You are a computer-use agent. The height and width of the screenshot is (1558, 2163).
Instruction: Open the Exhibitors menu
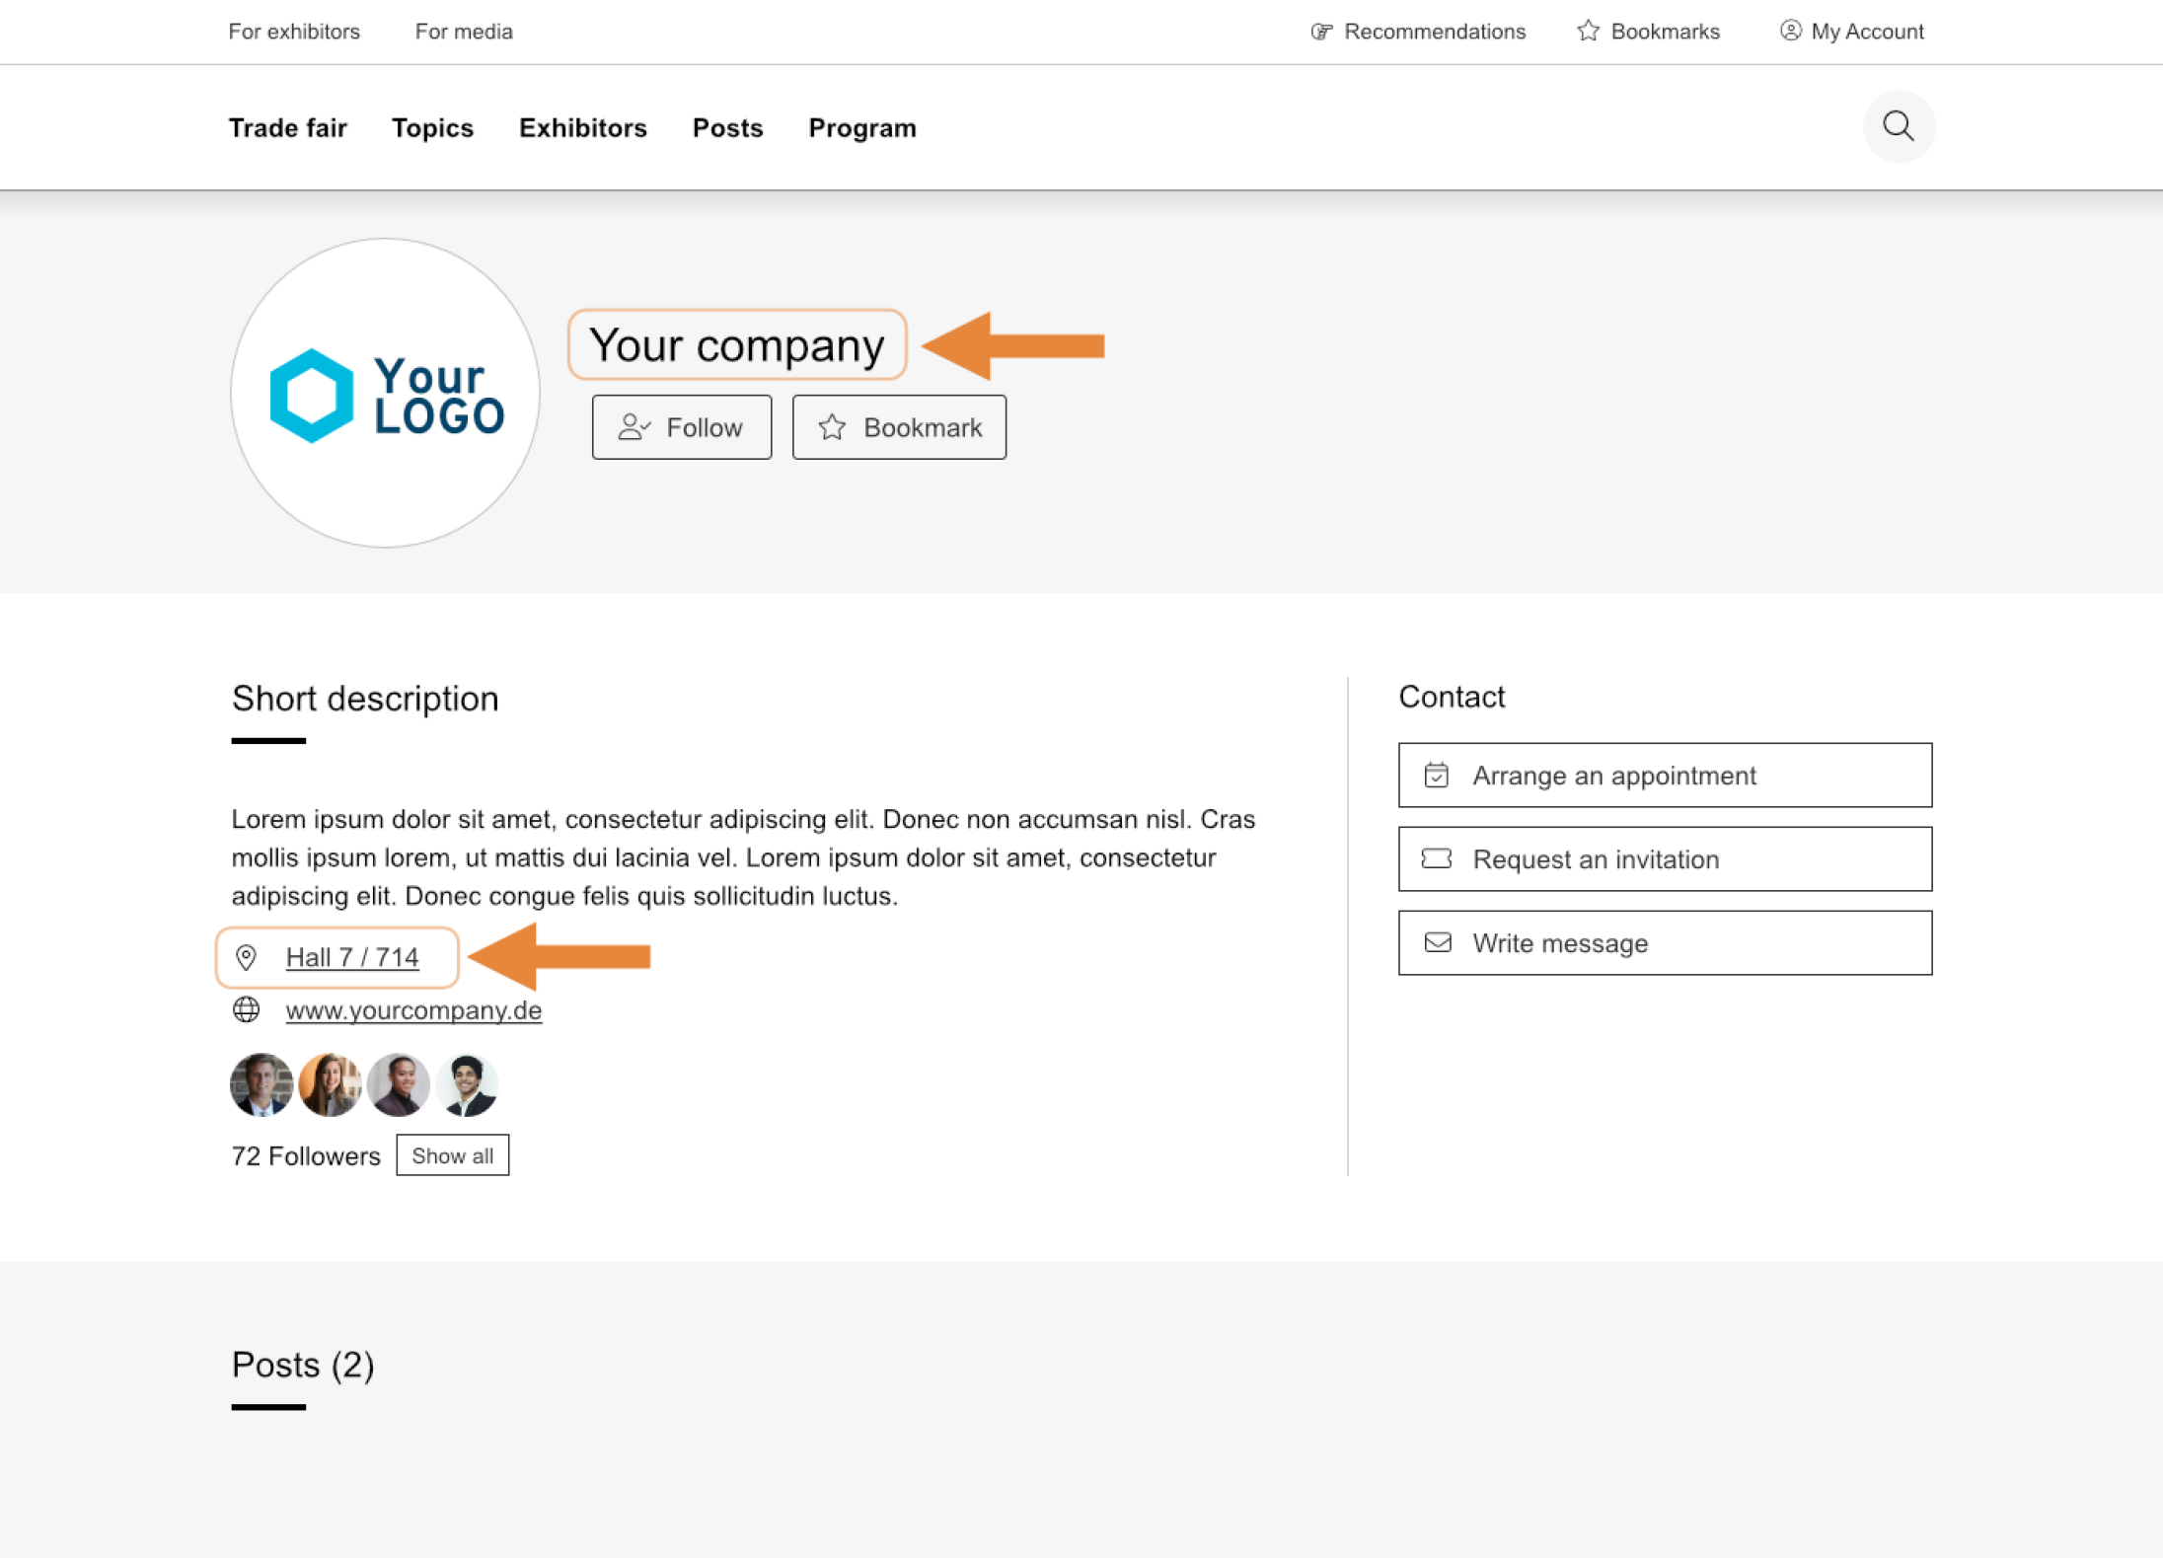click(x=583, y=128)
